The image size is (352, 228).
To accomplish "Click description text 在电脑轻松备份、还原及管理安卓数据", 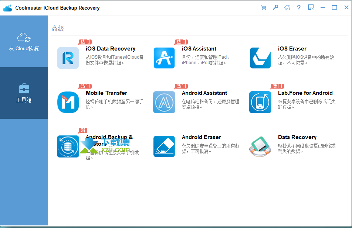I will pyautogui.click(x=211, y=104).
